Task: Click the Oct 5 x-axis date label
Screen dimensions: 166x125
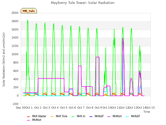Action: point(64,108)
